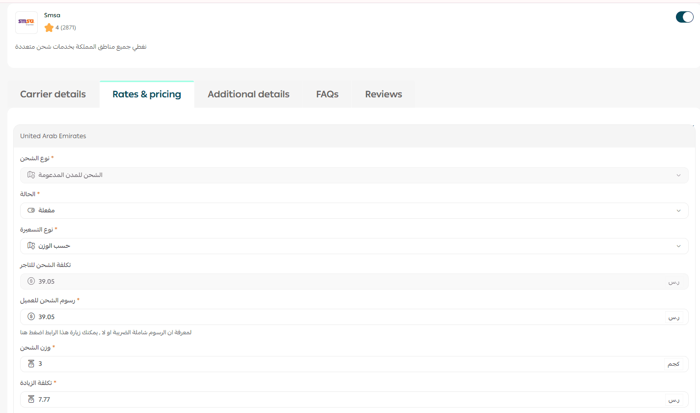Image resolution: width=700 pixels, height=413 pixels.
Task: Open the Reviews tab
Action: coord(384,94)
